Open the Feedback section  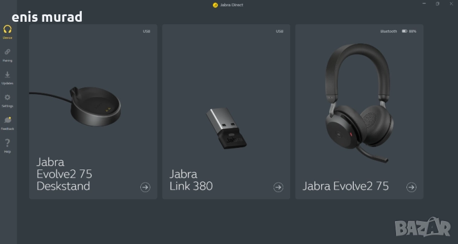coord(7,123)
